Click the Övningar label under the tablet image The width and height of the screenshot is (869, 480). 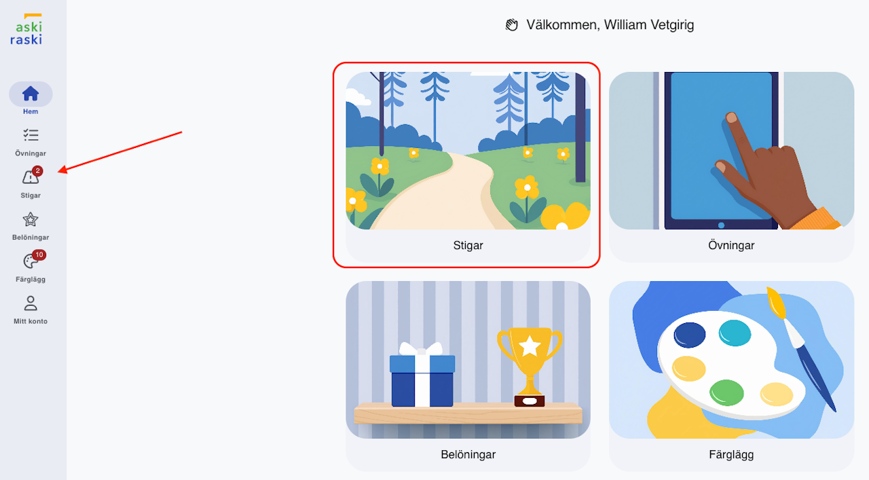(731, 246)
